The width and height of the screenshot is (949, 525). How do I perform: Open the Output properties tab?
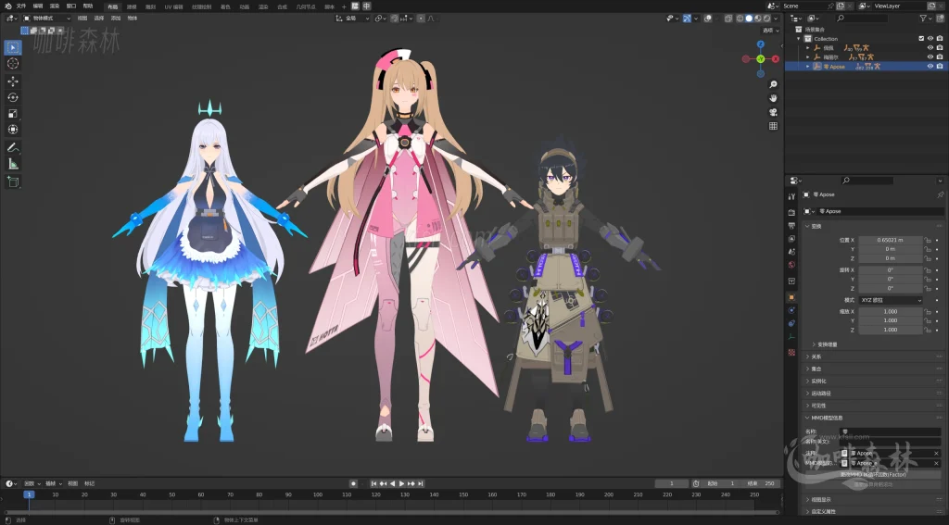point(791,226)
